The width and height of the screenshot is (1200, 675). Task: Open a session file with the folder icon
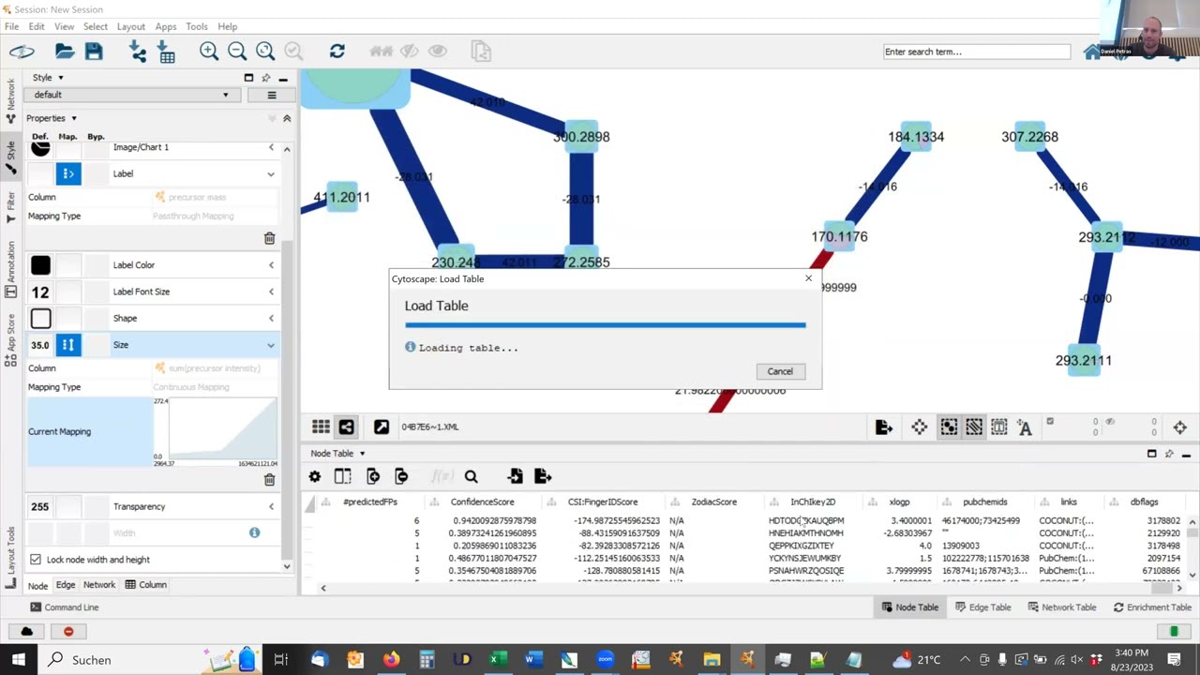65,52
